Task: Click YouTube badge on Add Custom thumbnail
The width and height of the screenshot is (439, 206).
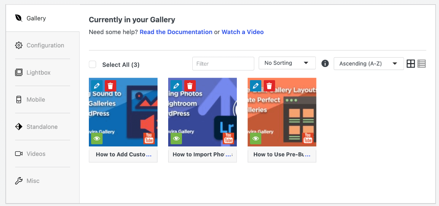Action: pos(149,138)
